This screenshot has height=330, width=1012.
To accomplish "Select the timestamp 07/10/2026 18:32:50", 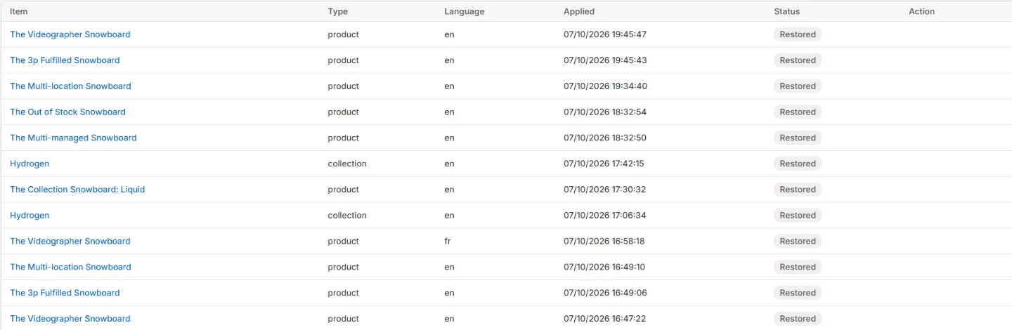I will [x=605, y=138].
